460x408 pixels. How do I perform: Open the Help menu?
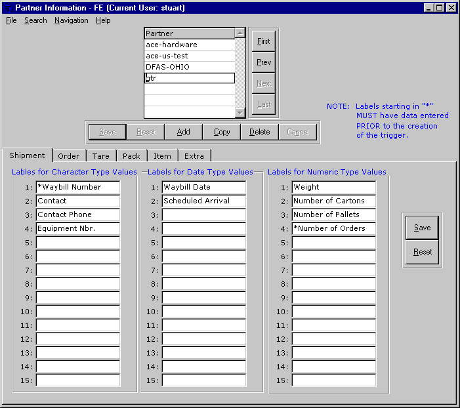pyautogui.click(x=103, y=20)
